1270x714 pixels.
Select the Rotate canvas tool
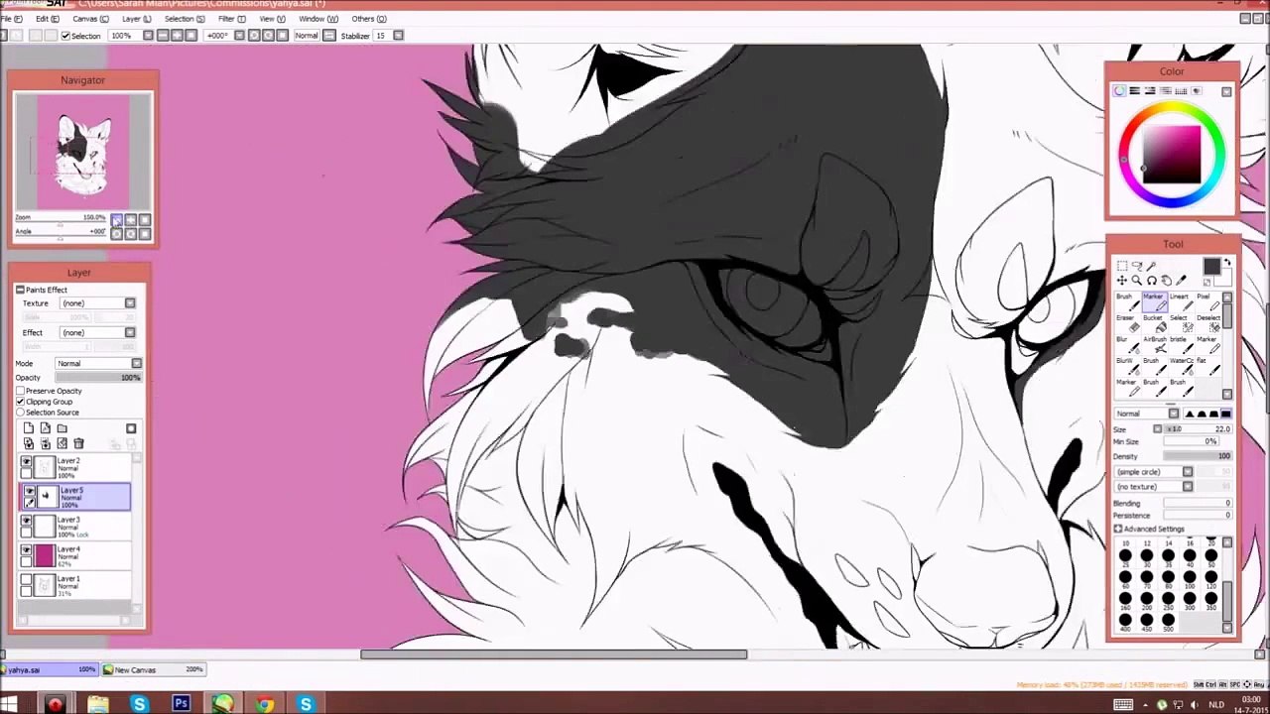[x=1152, y=281]
